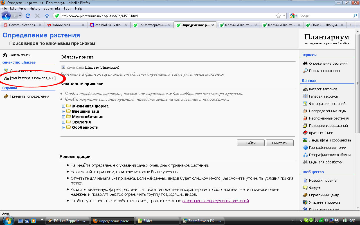Click the binoculars icon beside Начать поиск

point(5,55)
